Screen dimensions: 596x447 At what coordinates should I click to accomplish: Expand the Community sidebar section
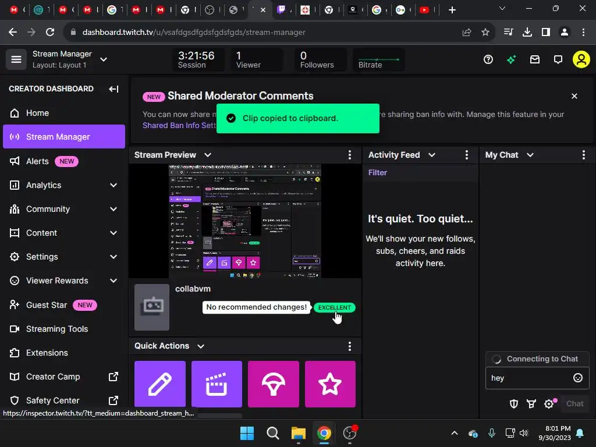113,209
